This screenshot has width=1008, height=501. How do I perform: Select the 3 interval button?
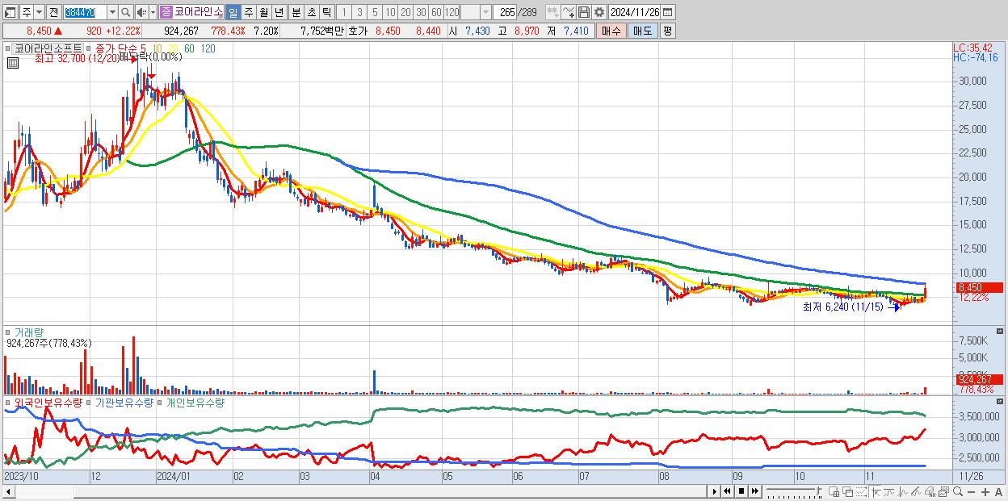click(x=359, y=12)
